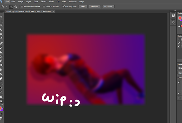Enable Zoom All Windows checkbox

pos(44,7)
